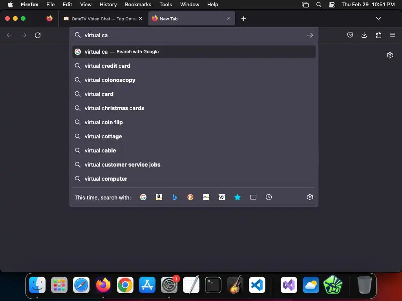Choose suggestion 'virtual coin flip'
Viewport: 402px width, 301px height.
click(x=194, y=122)
